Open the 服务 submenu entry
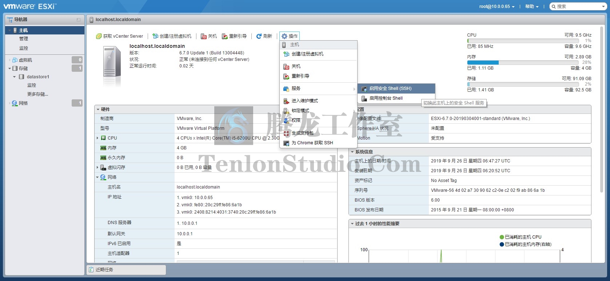Screen dimensions: 610x281 318,88
